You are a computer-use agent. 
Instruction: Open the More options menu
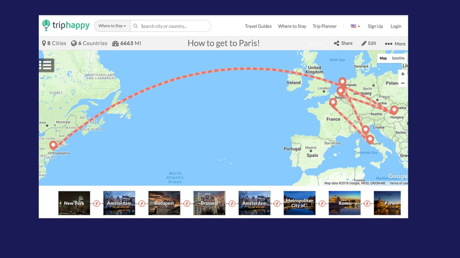click(x=395, y=43)
